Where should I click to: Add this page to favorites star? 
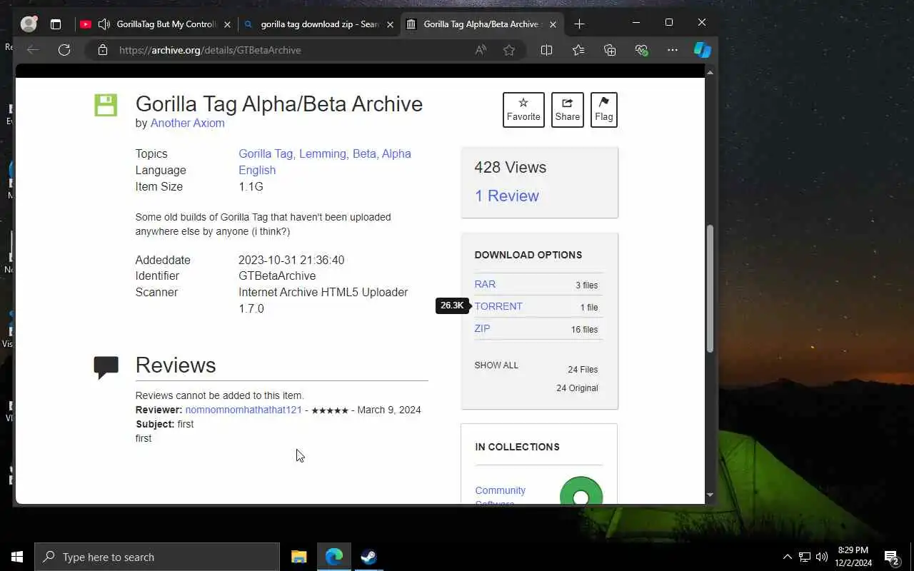(509, 50)
